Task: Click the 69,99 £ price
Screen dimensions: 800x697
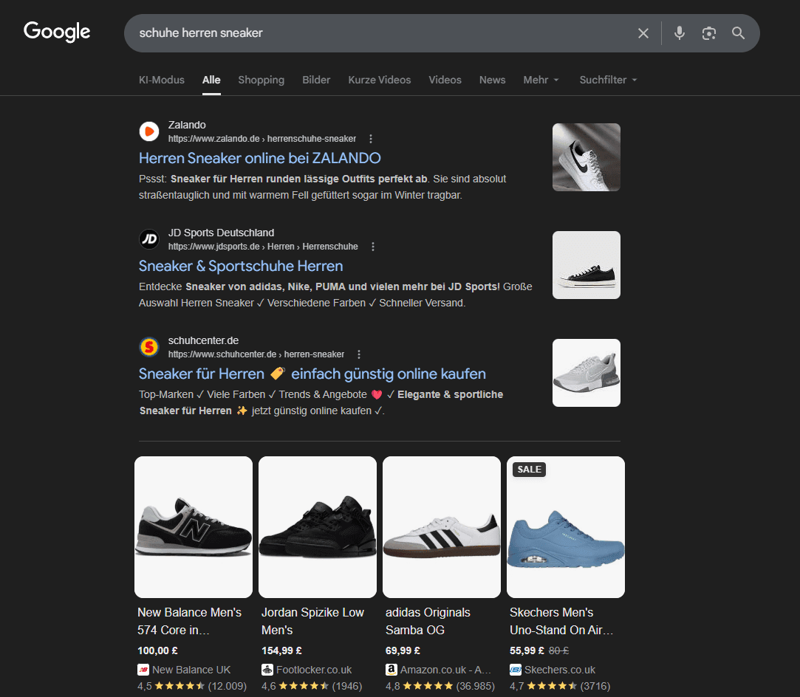Action: pos(403,650)
